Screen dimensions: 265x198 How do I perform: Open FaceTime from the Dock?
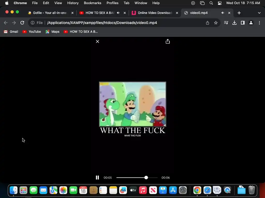[73, 190]
